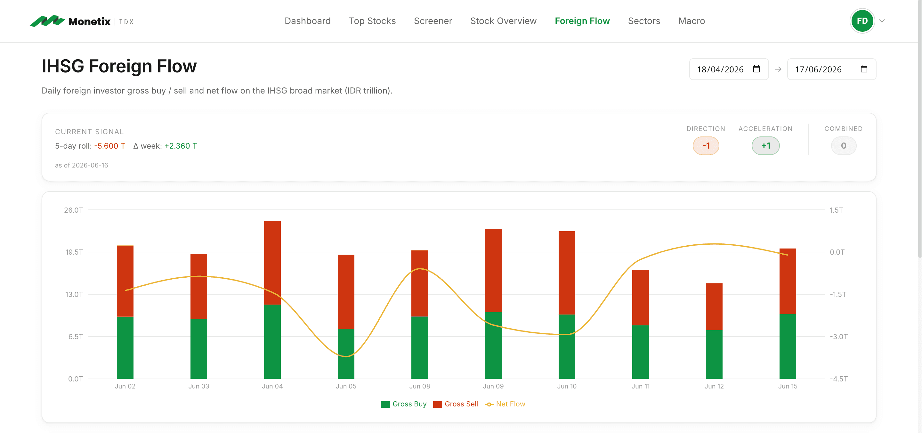Click the 5-day roll value -5.600 T
This screenshot has width=922, height=433.
tap(109, 146)
